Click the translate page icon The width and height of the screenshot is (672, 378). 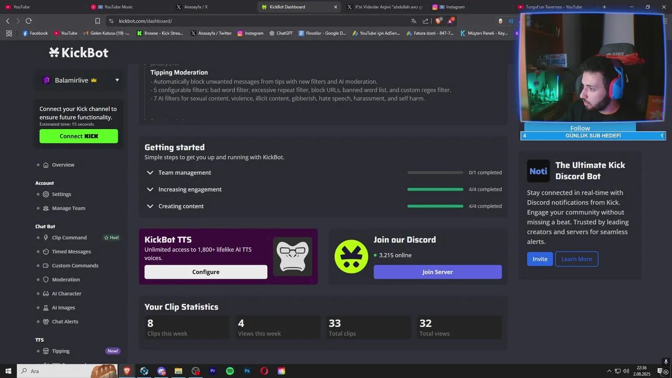(414, 21)
